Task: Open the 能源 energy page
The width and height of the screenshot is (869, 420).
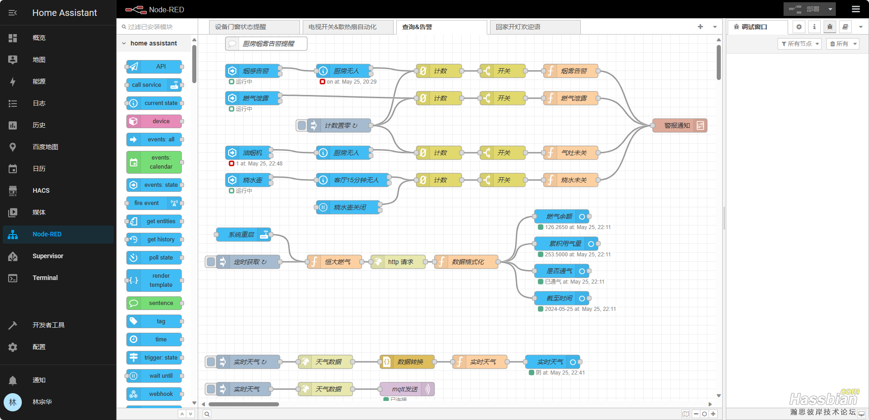Action: tap(58, 81)
